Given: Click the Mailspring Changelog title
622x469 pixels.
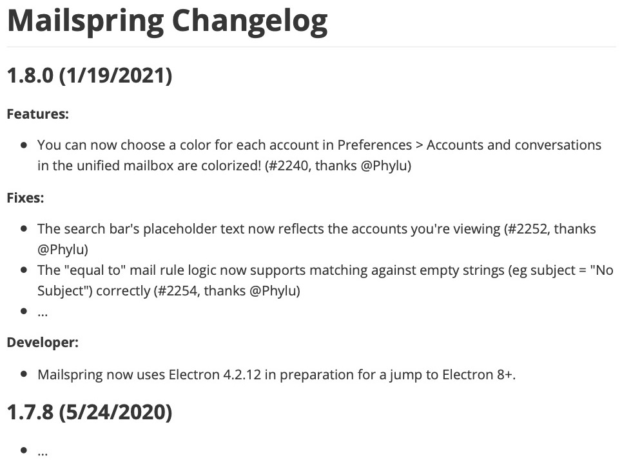Looking at the screenshot, I should point(167,21).
